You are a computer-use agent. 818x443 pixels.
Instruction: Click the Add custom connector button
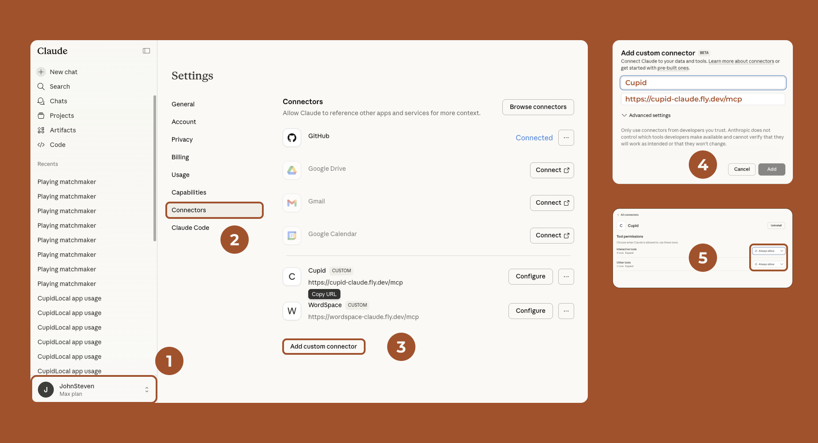(324, 346)
